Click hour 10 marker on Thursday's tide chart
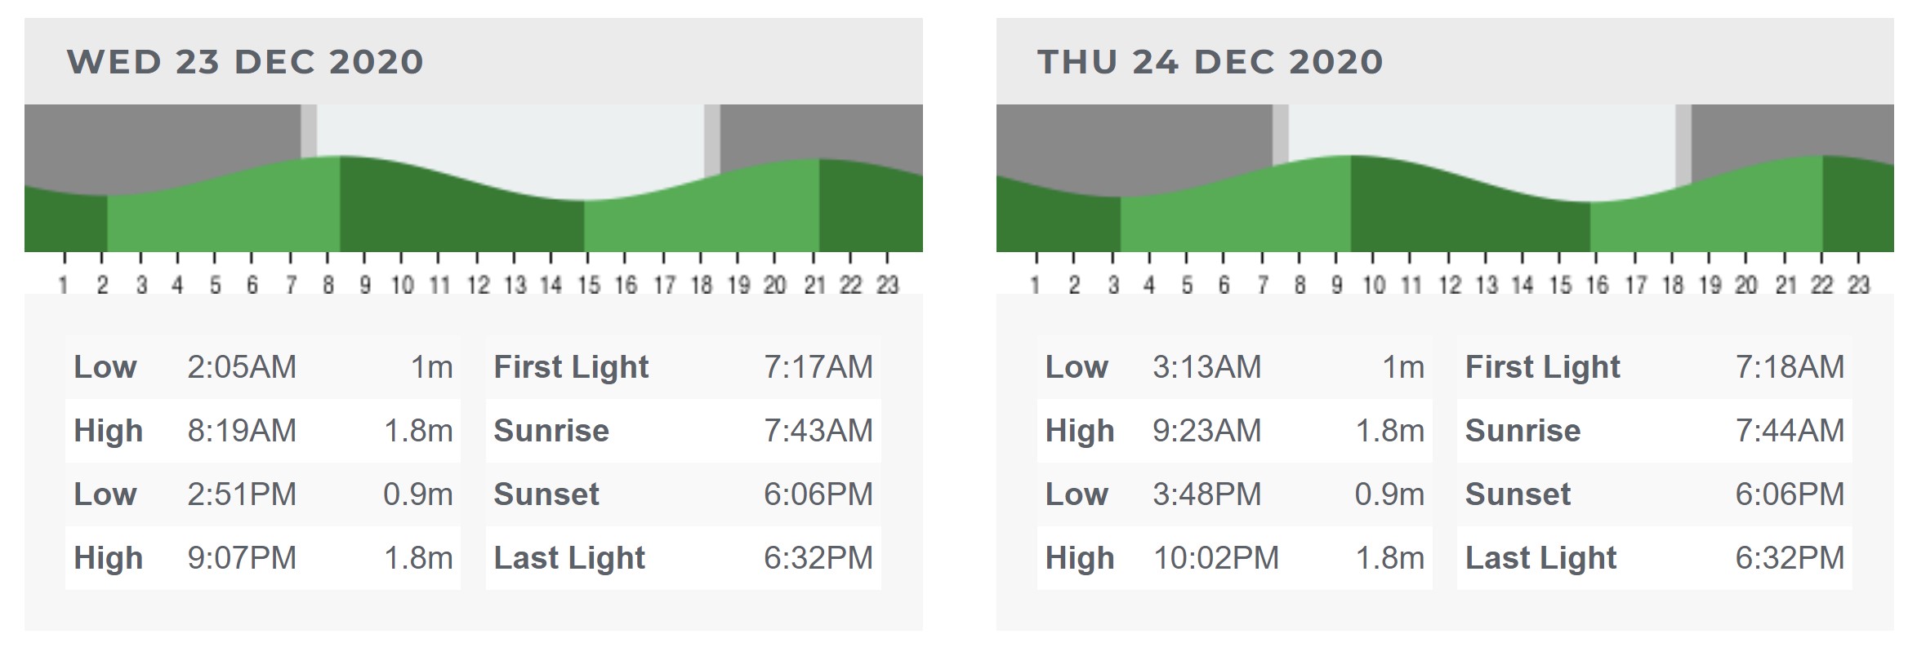This screenshot has height=656, width=1926. [1374, 285]
